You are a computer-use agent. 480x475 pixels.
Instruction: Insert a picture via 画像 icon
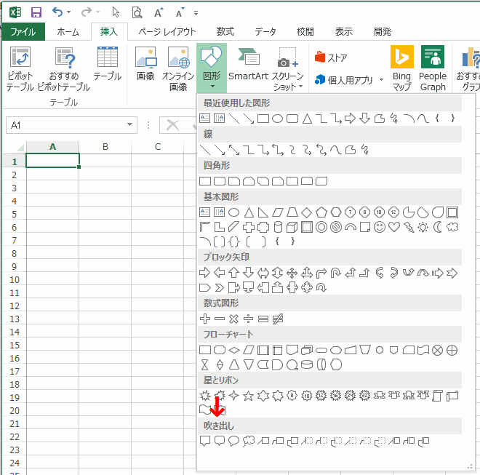[145, 64]
